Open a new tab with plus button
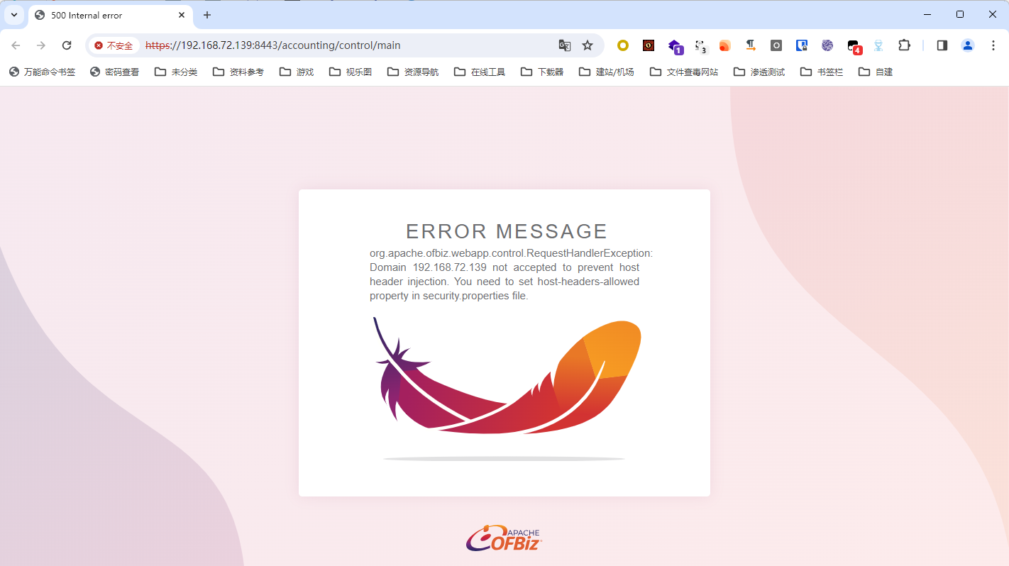Image resolution: width=1009 pixels, height=566 pixels. pyautogui.click(x=207, y=15)
